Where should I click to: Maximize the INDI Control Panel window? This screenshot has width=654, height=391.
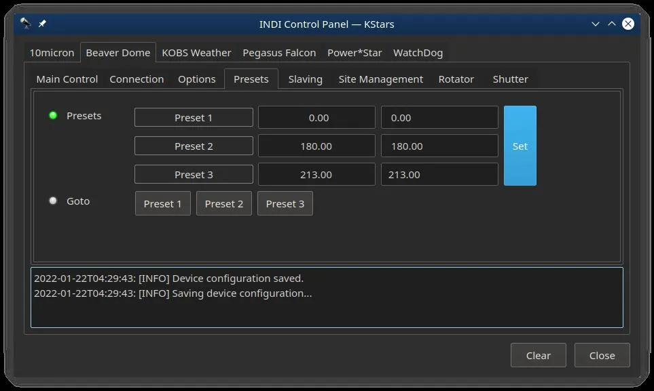pos(611,24)
